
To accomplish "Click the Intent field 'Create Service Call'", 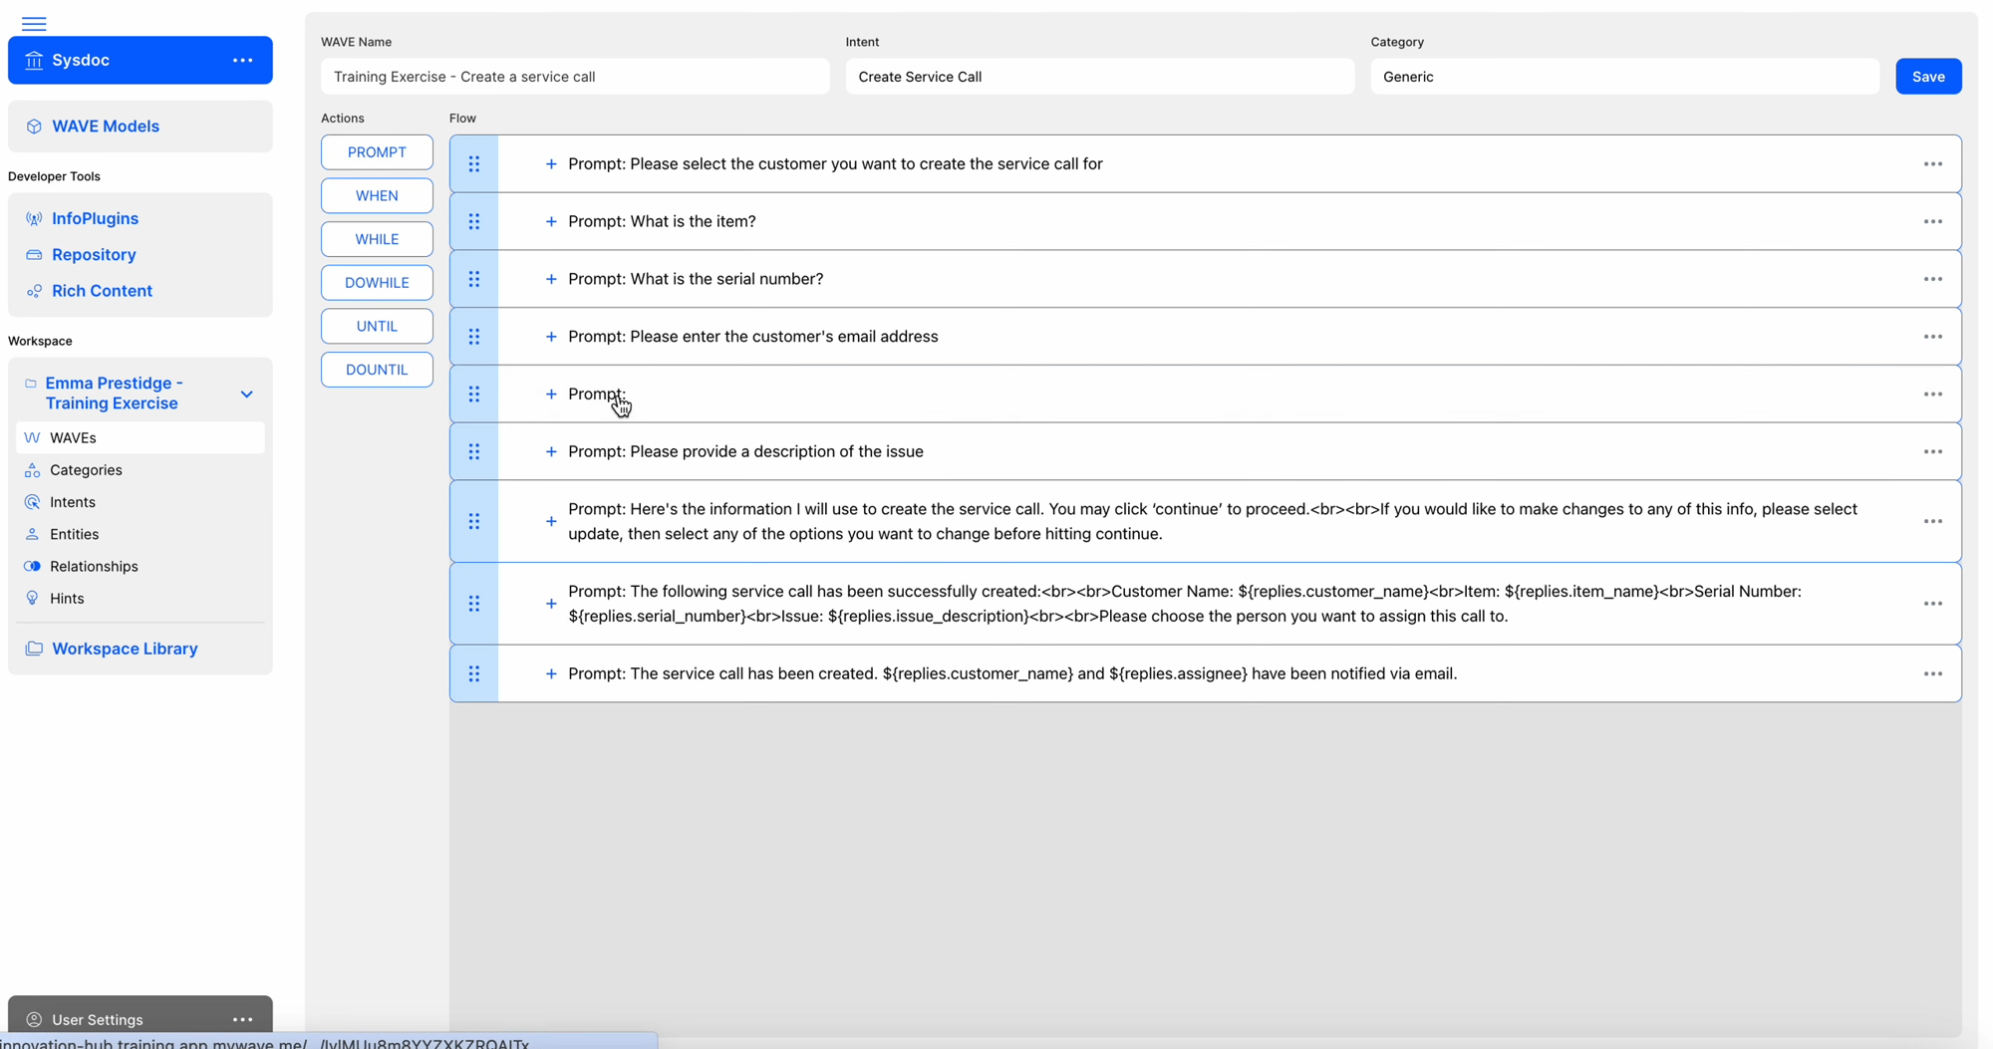I will [1100, 77].
